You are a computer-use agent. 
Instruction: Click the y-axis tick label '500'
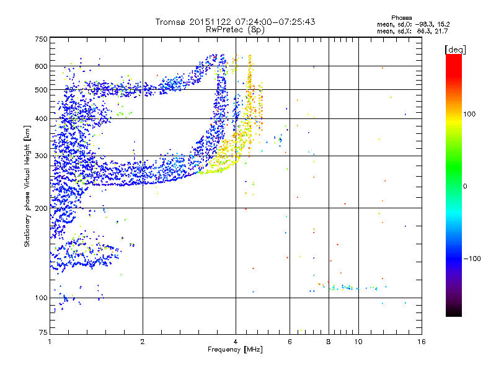tap(41, 90)
